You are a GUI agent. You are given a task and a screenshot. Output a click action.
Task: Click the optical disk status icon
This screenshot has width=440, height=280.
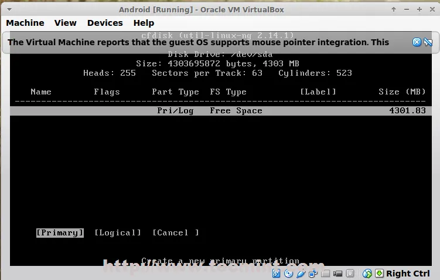(288, 274)
